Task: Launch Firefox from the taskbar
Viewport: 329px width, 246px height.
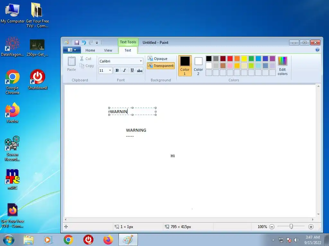Action: point(108,240)
